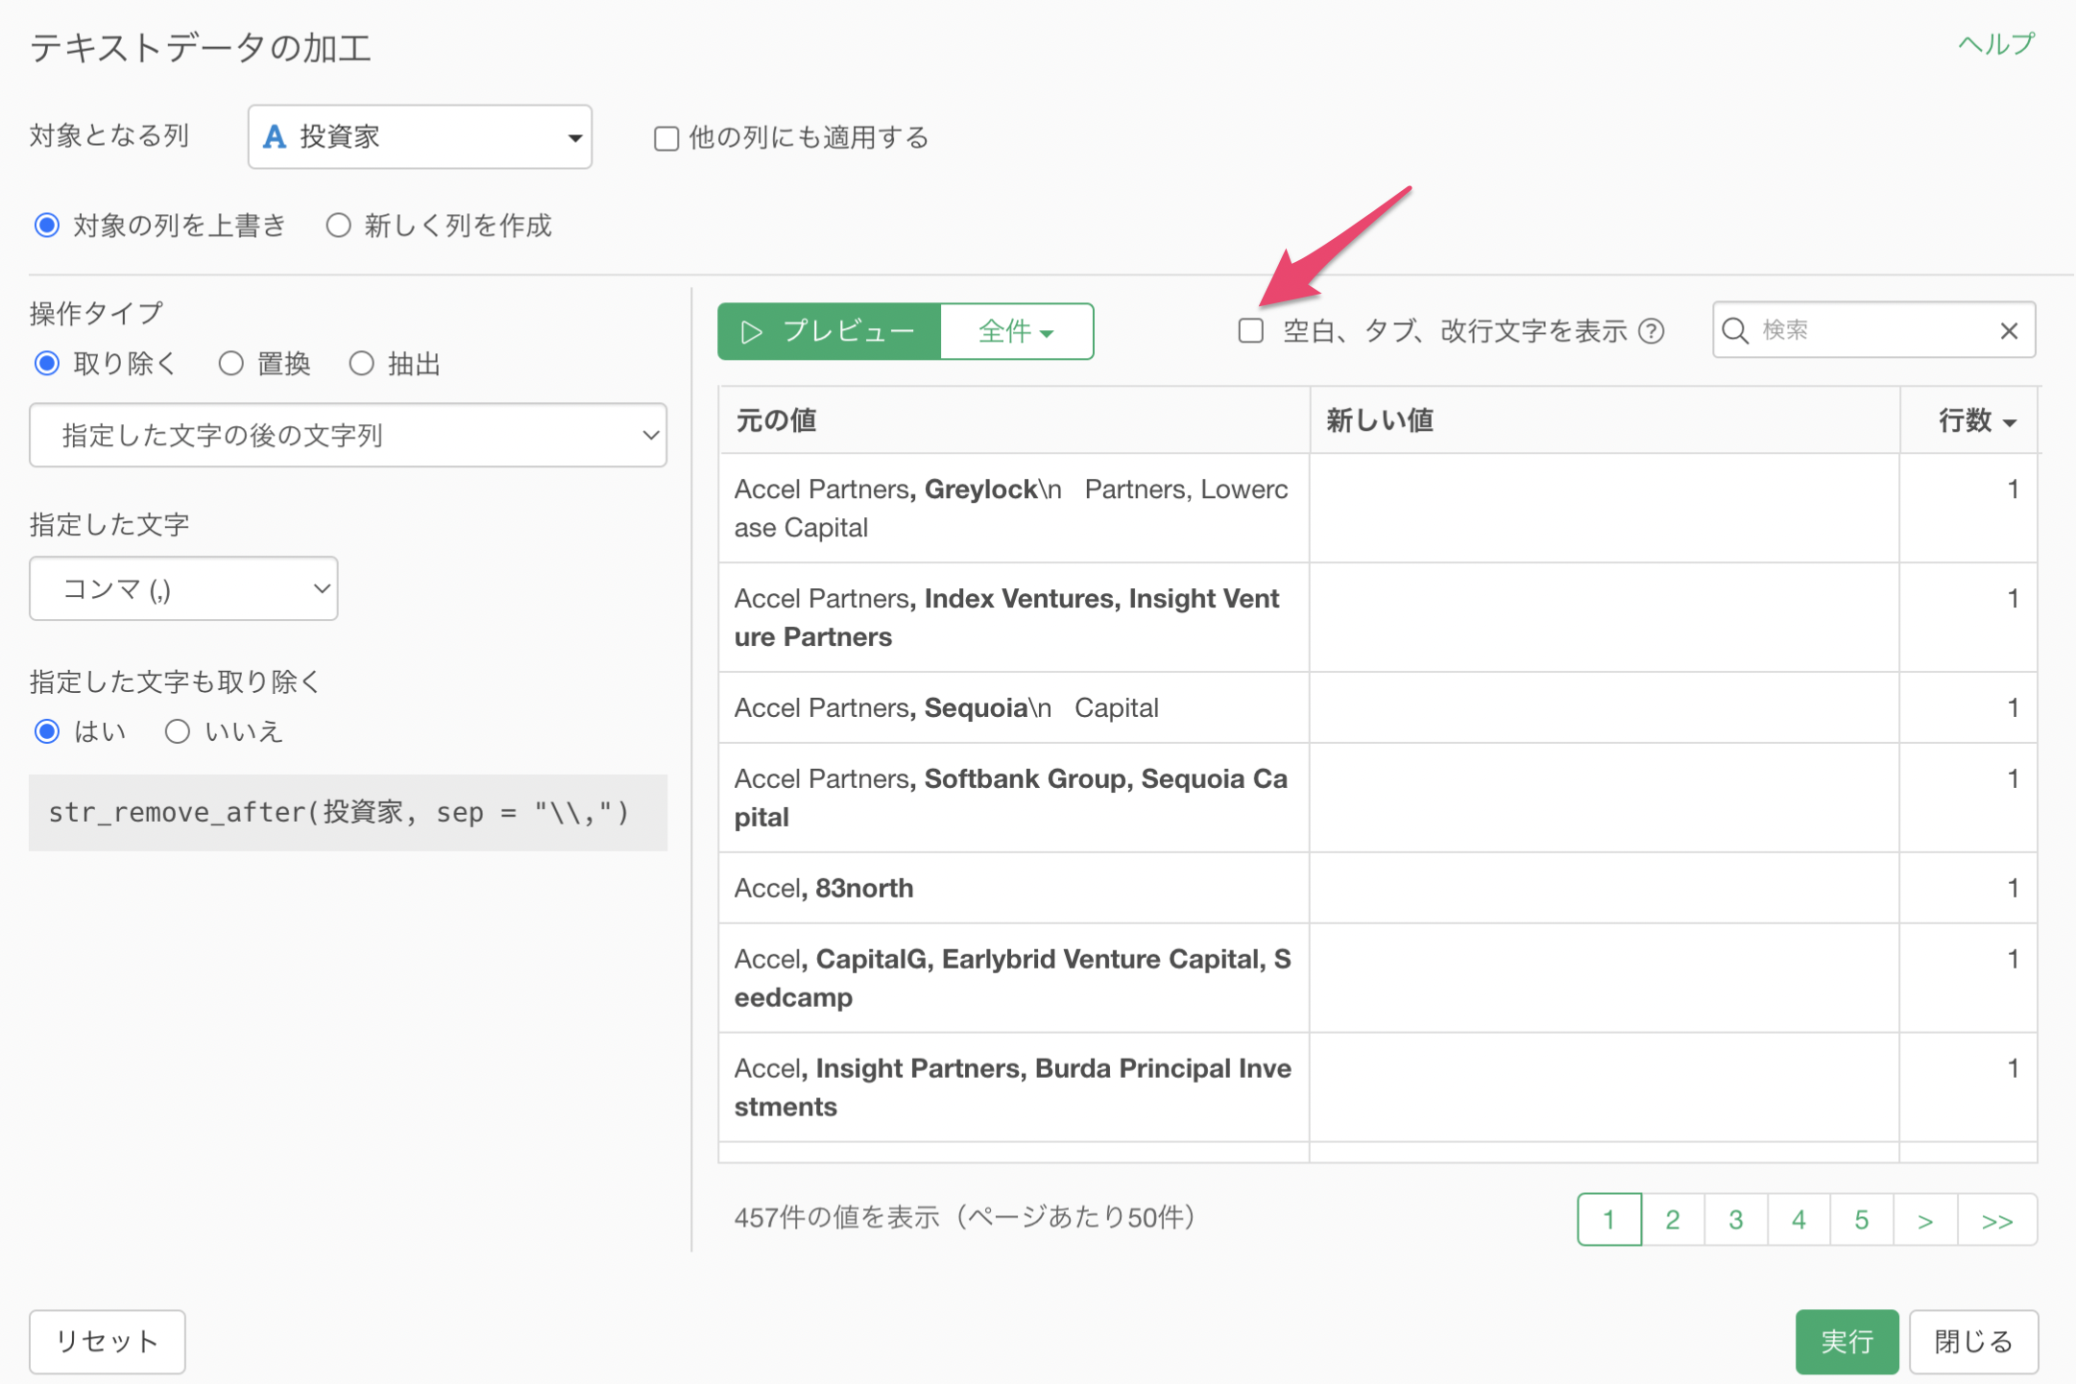Select the row 'Accel, Insight Partners, Burda Principal'
Screen dimensions: 2076x1384
click(x=1378, y=1088)
